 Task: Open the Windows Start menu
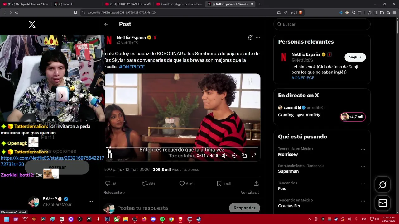7,219
